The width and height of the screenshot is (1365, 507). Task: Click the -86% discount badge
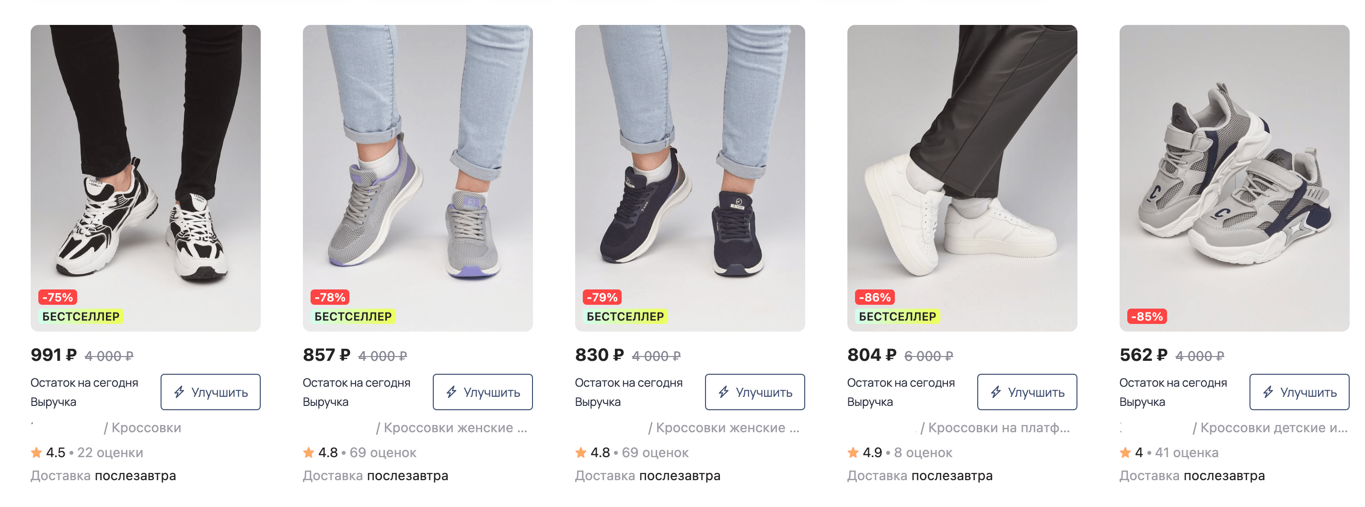(875, 297)
